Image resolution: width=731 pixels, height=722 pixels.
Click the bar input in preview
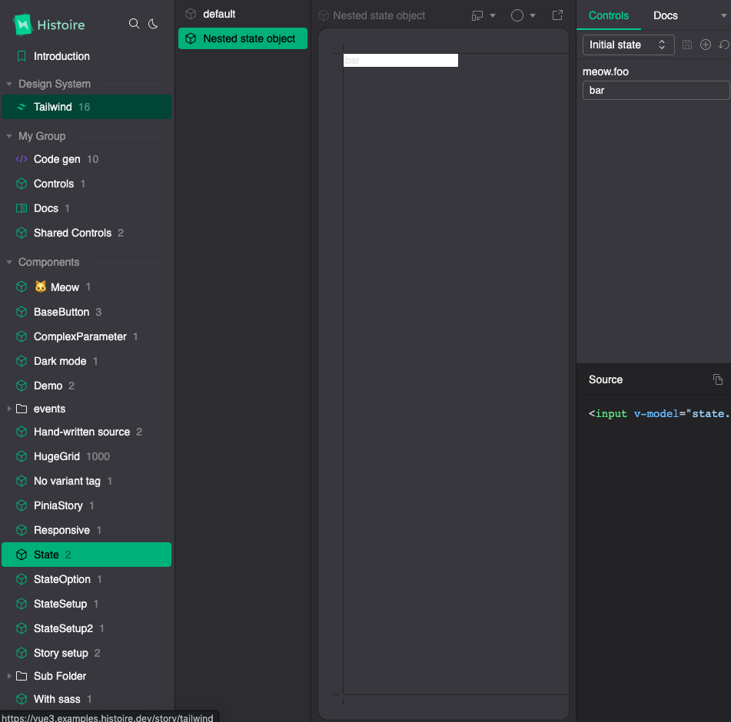400,60
